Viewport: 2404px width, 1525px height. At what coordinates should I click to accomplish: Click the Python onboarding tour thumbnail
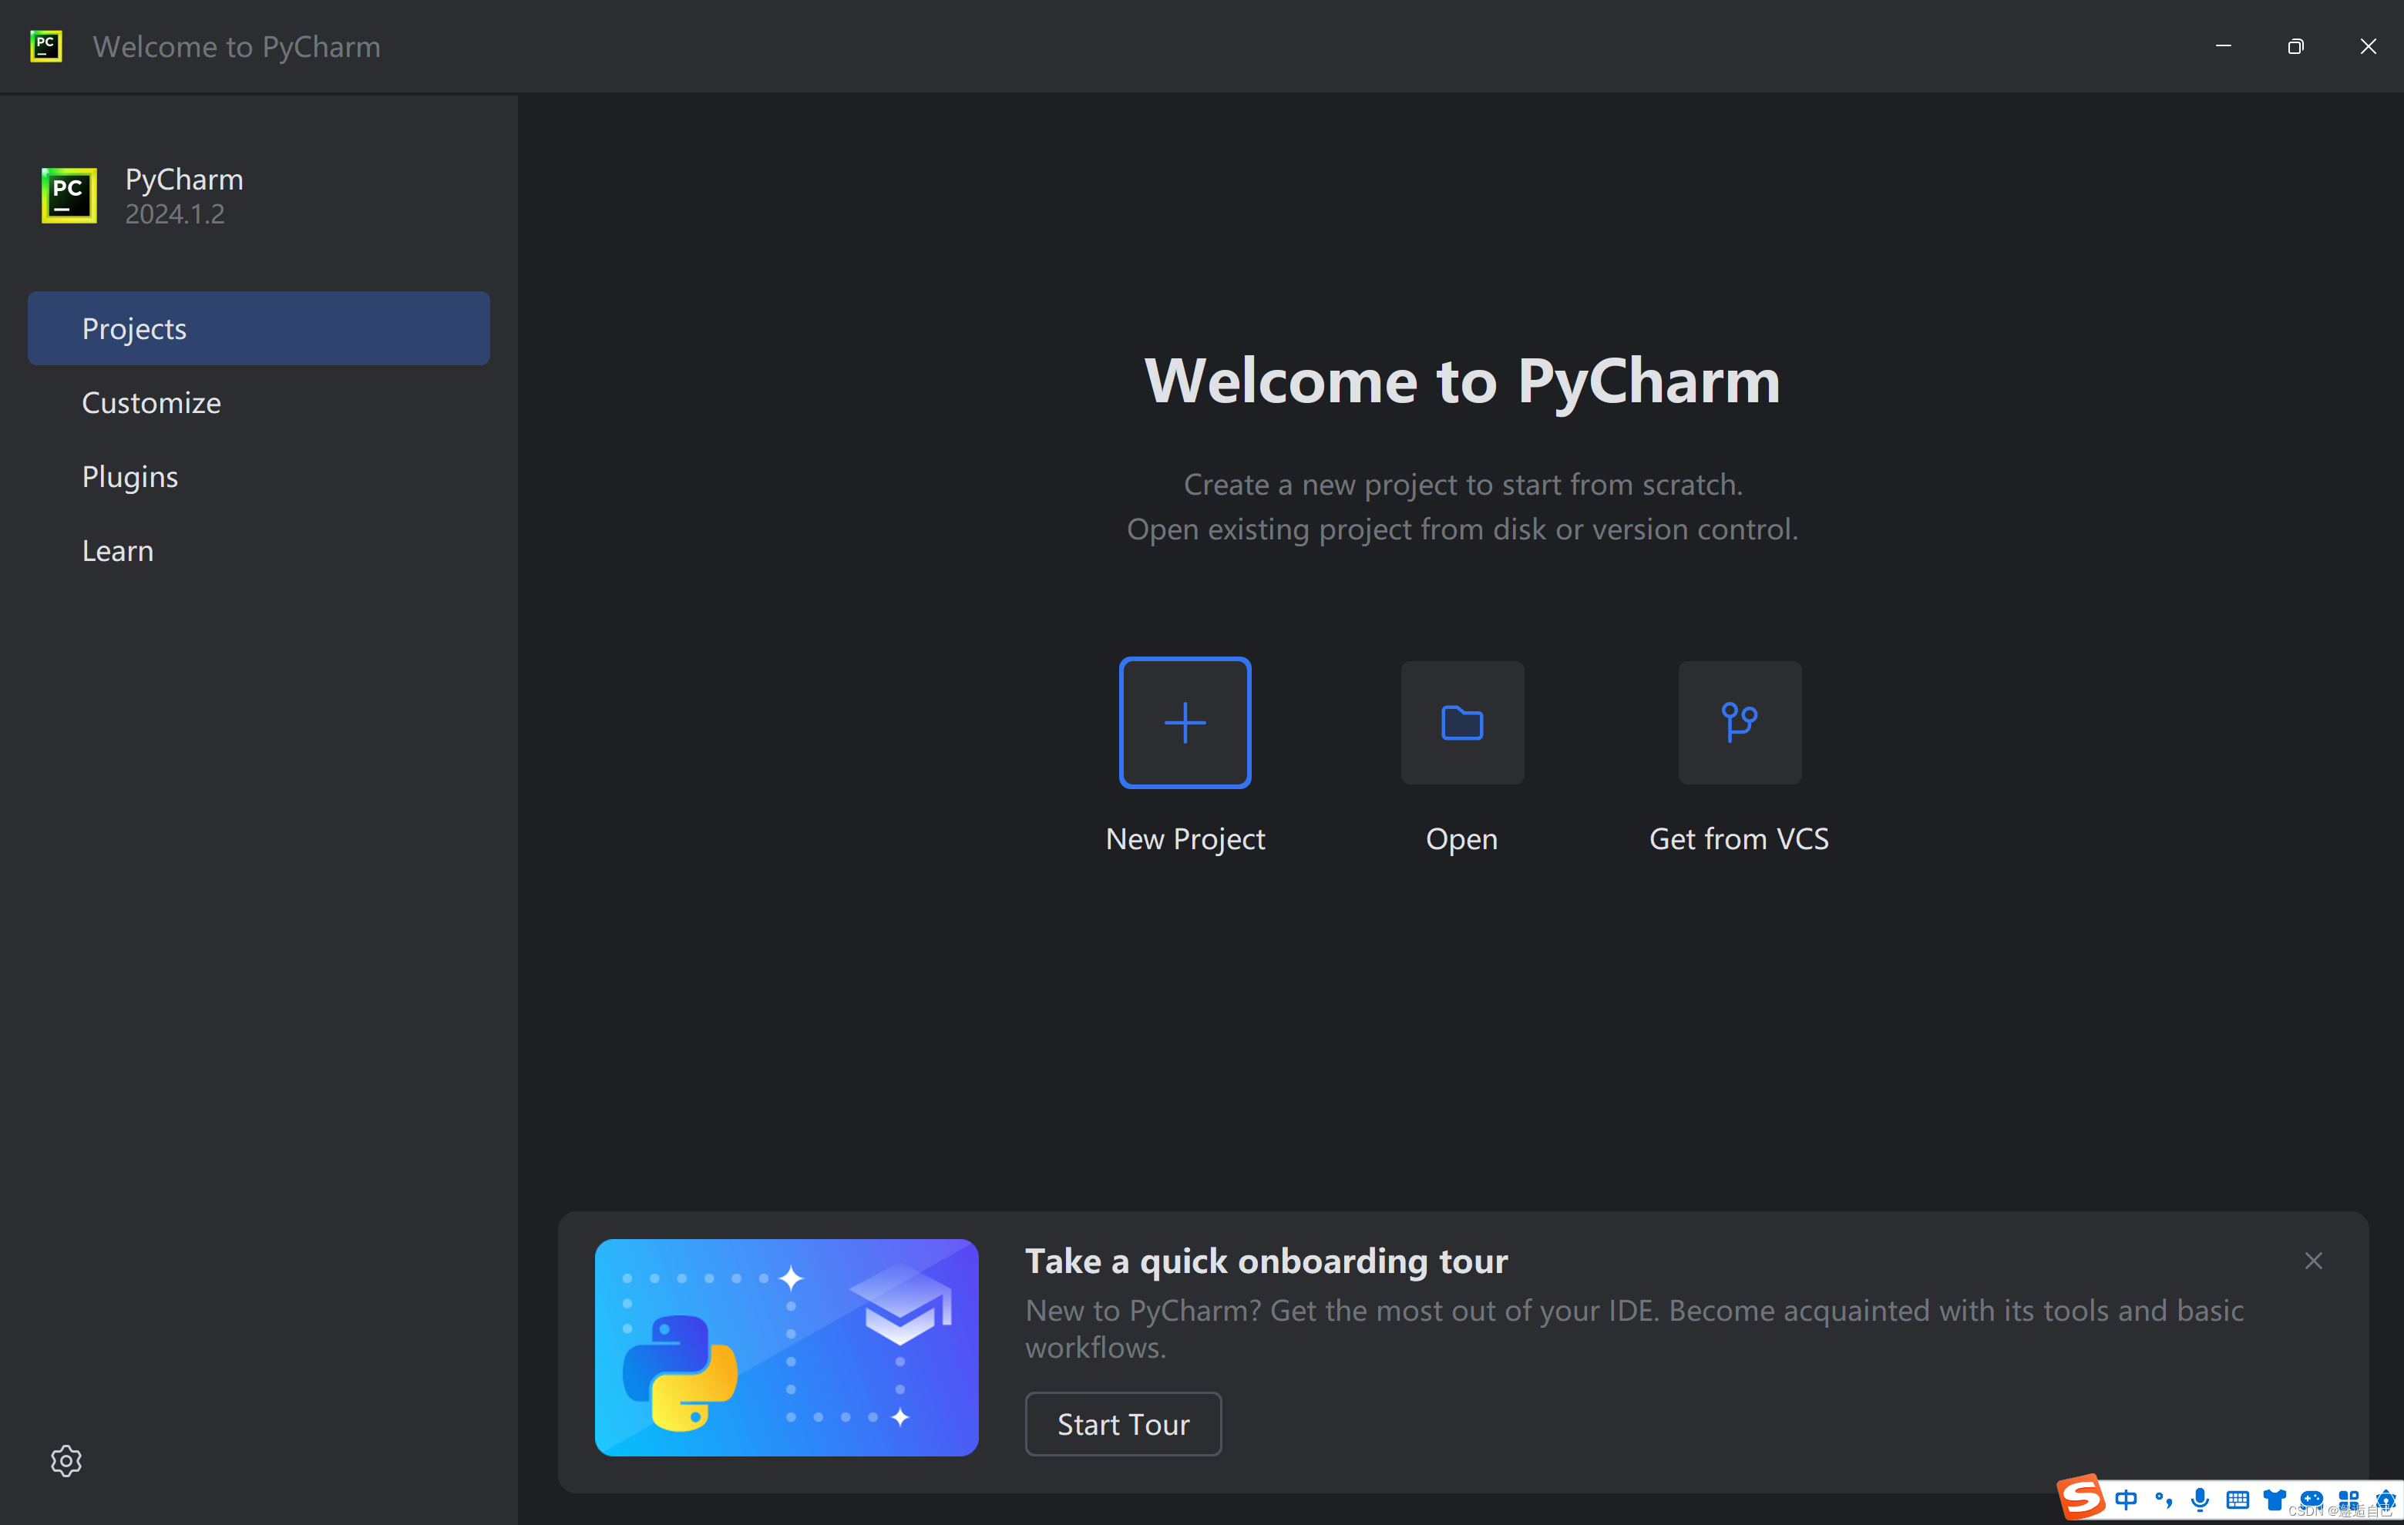click(785, 1349)
